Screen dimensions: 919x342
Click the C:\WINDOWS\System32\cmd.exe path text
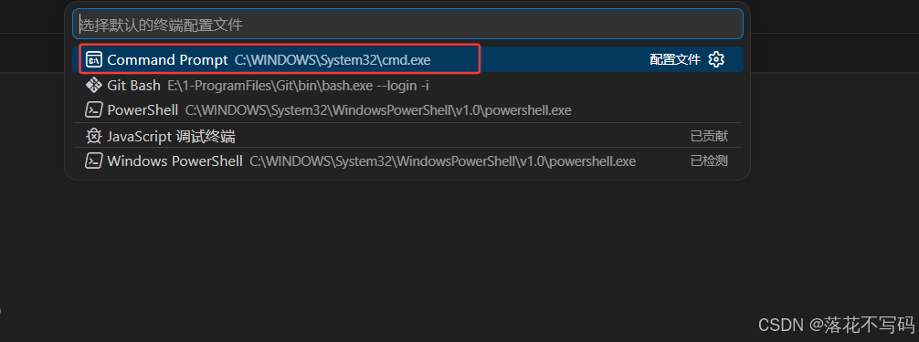point(333,59)
